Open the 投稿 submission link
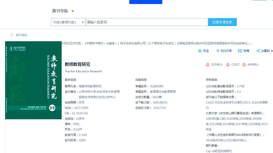This screenshot has height=153, width=273. [246, 51]
